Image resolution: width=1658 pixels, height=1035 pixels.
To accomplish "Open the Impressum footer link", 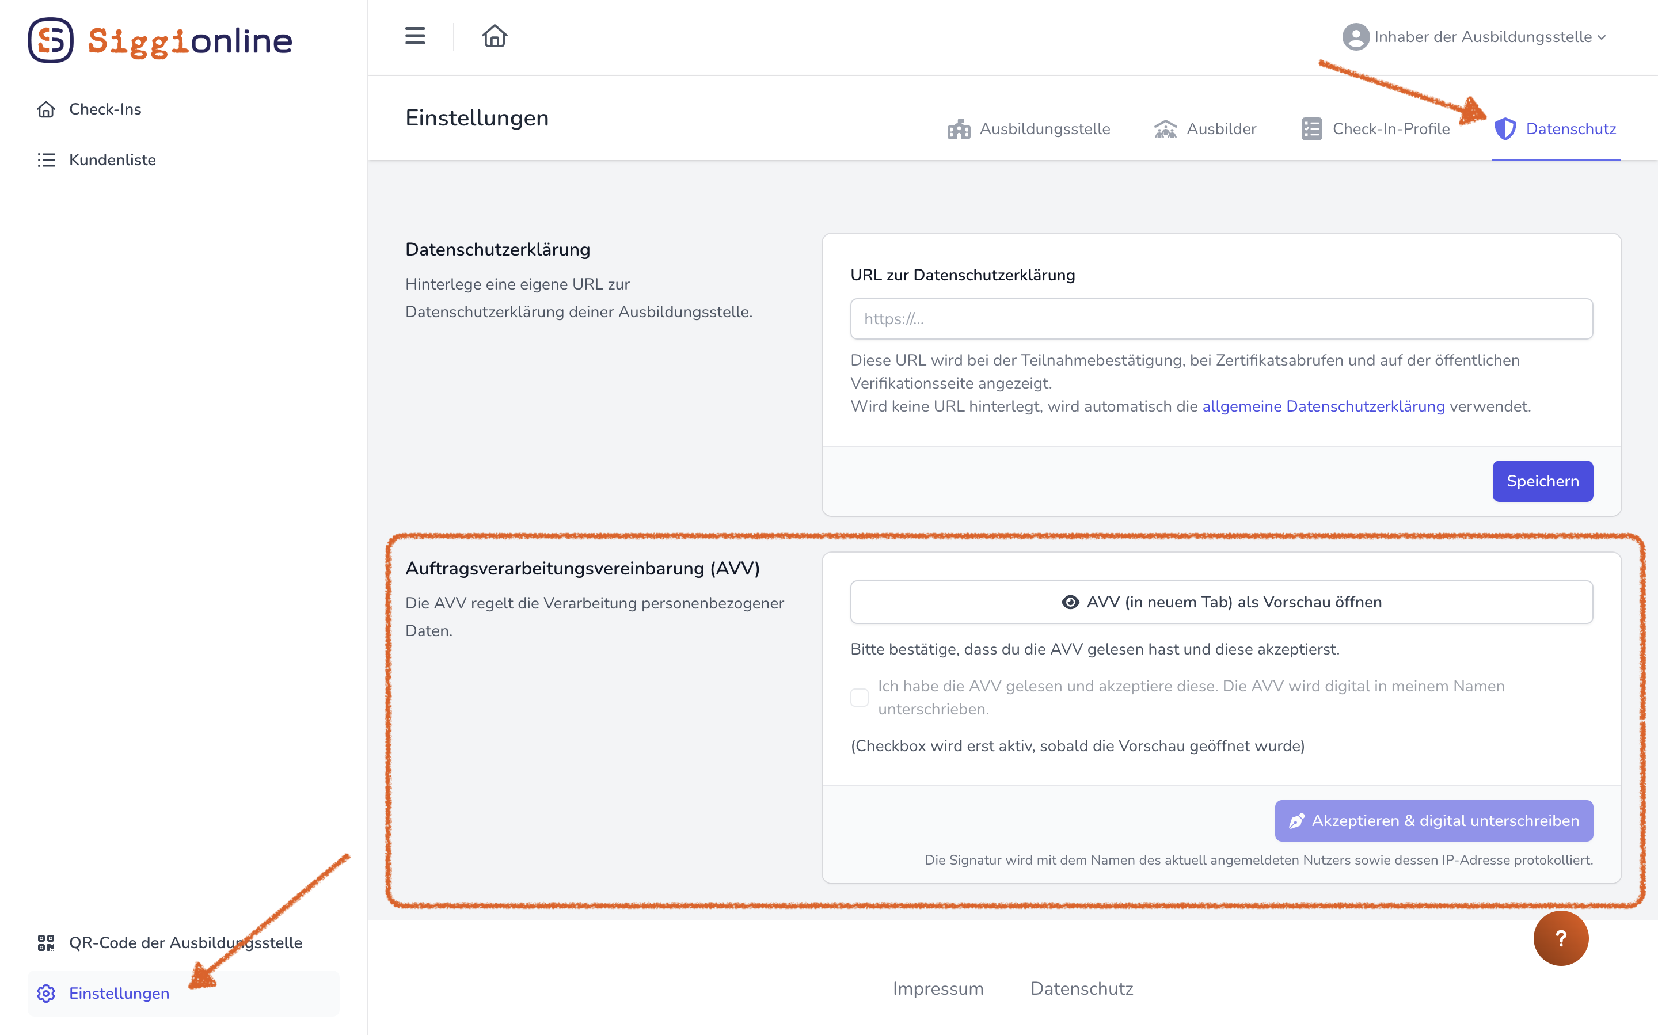I will pos(937,988).
